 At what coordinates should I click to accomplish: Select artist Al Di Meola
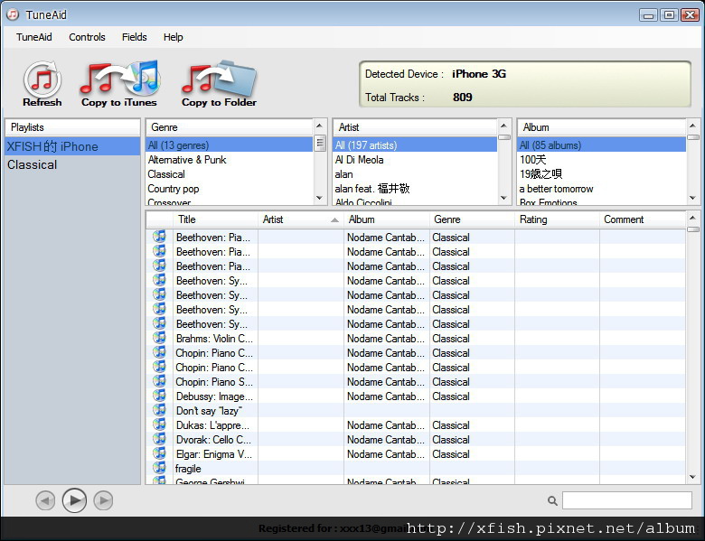pyautogui.click(x=415, y=160)
